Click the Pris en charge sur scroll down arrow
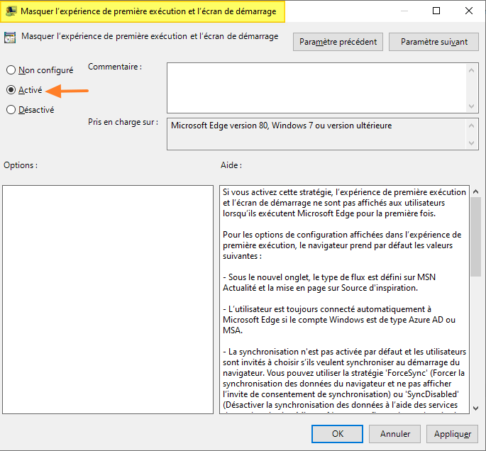This screenshot has height=451, width=486. point(471,143)
